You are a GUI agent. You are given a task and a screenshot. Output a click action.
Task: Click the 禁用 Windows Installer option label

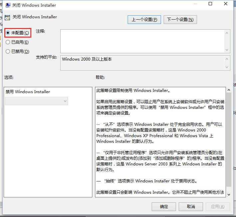click(28, 92)
